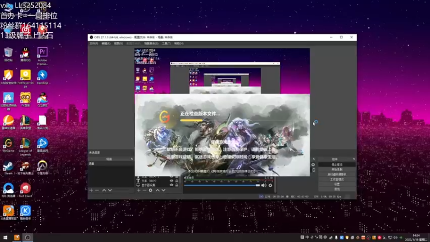The height and width of the screenshot is (242, 430).
Task: Launch Tencent QQ from the desktop
Action: [25, 54]
